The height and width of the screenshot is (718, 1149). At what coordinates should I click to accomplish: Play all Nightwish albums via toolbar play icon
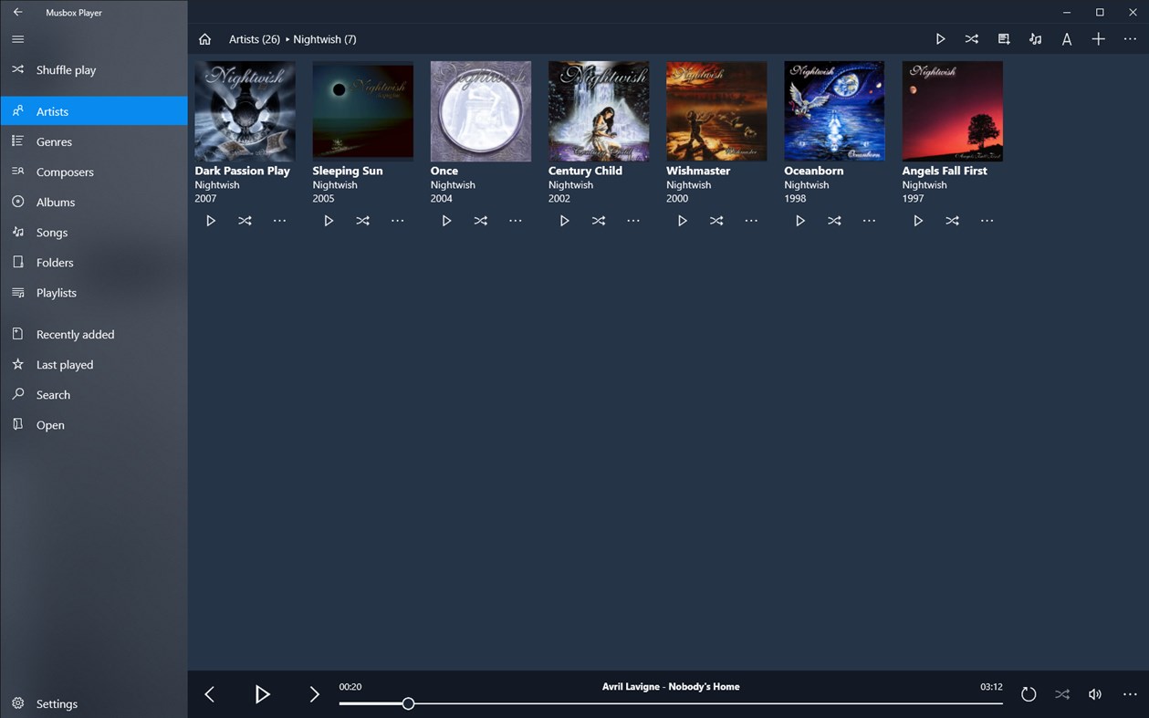pyautogui.click(x=940, y=38)
